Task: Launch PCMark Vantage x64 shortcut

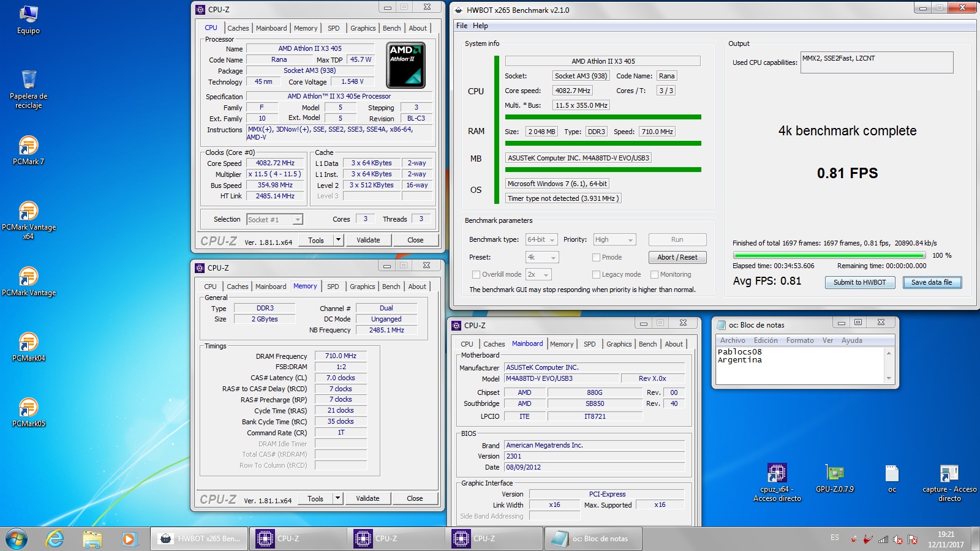Action: [x=28, y=220]
